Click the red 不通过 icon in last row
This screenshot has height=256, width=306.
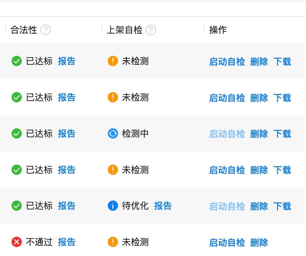17,242
